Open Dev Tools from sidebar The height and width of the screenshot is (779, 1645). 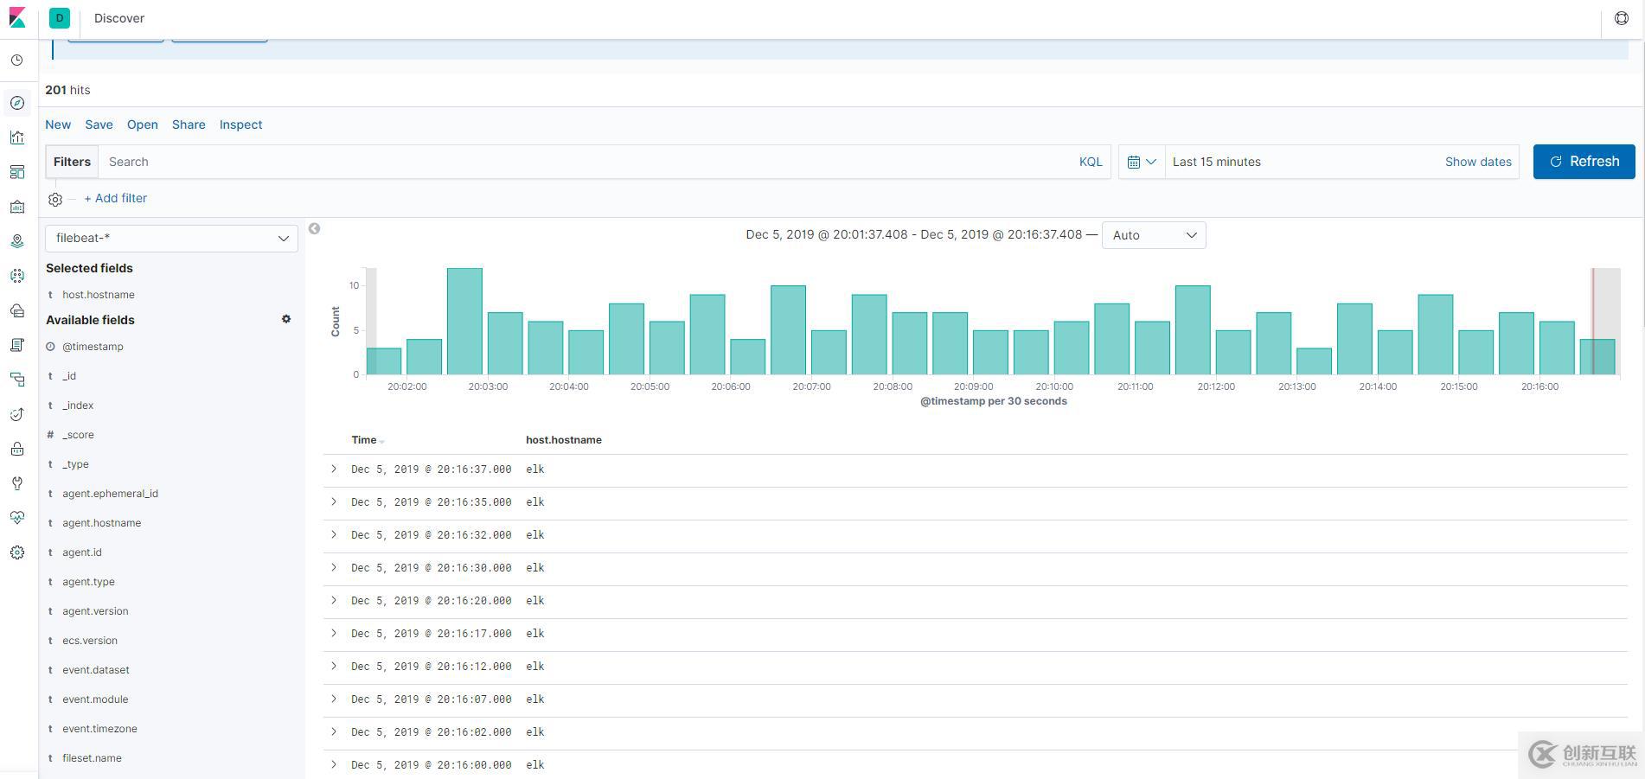[x=17, y=483]
